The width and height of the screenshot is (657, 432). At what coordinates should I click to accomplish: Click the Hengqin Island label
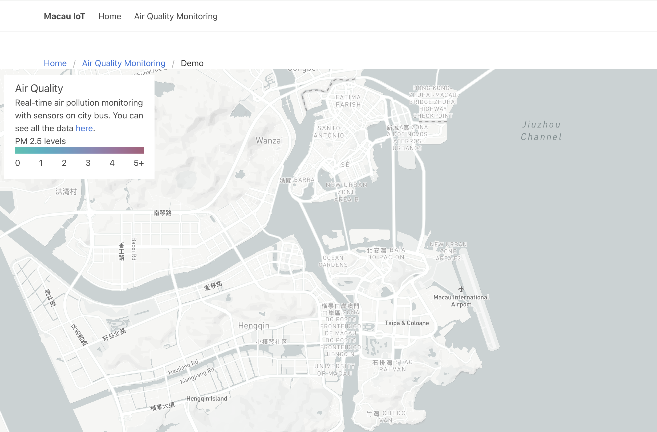[206, 398]
